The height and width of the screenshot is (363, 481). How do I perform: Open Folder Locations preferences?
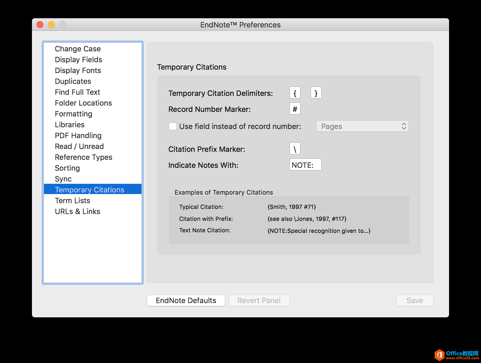(83, 103)
